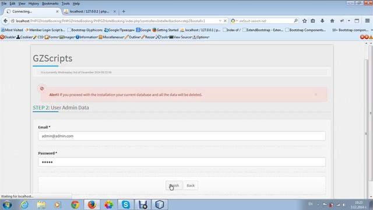Screen dimensions: 373x210
Task: Go to the Firefox Home icon
Action: point(332,21)
